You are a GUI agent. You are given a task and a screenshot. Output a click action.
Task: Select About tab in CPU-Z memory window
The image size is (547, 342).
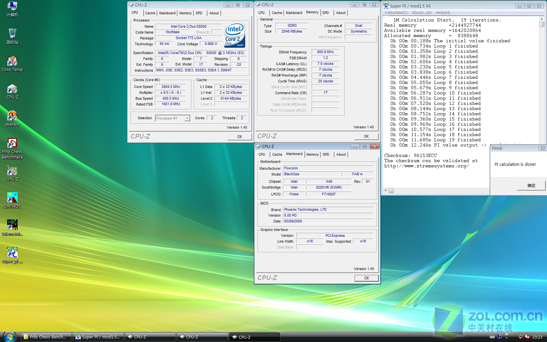pos(341,13)
